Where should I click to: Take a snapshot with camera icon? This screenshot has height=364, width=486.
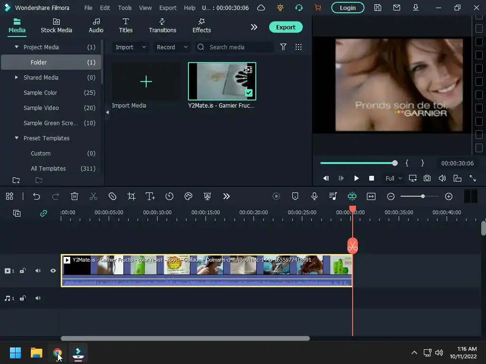[x=427, y=178]
